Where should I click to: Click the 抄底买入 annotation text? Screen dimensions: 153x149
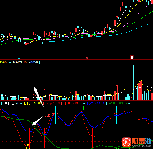point(51,115)
